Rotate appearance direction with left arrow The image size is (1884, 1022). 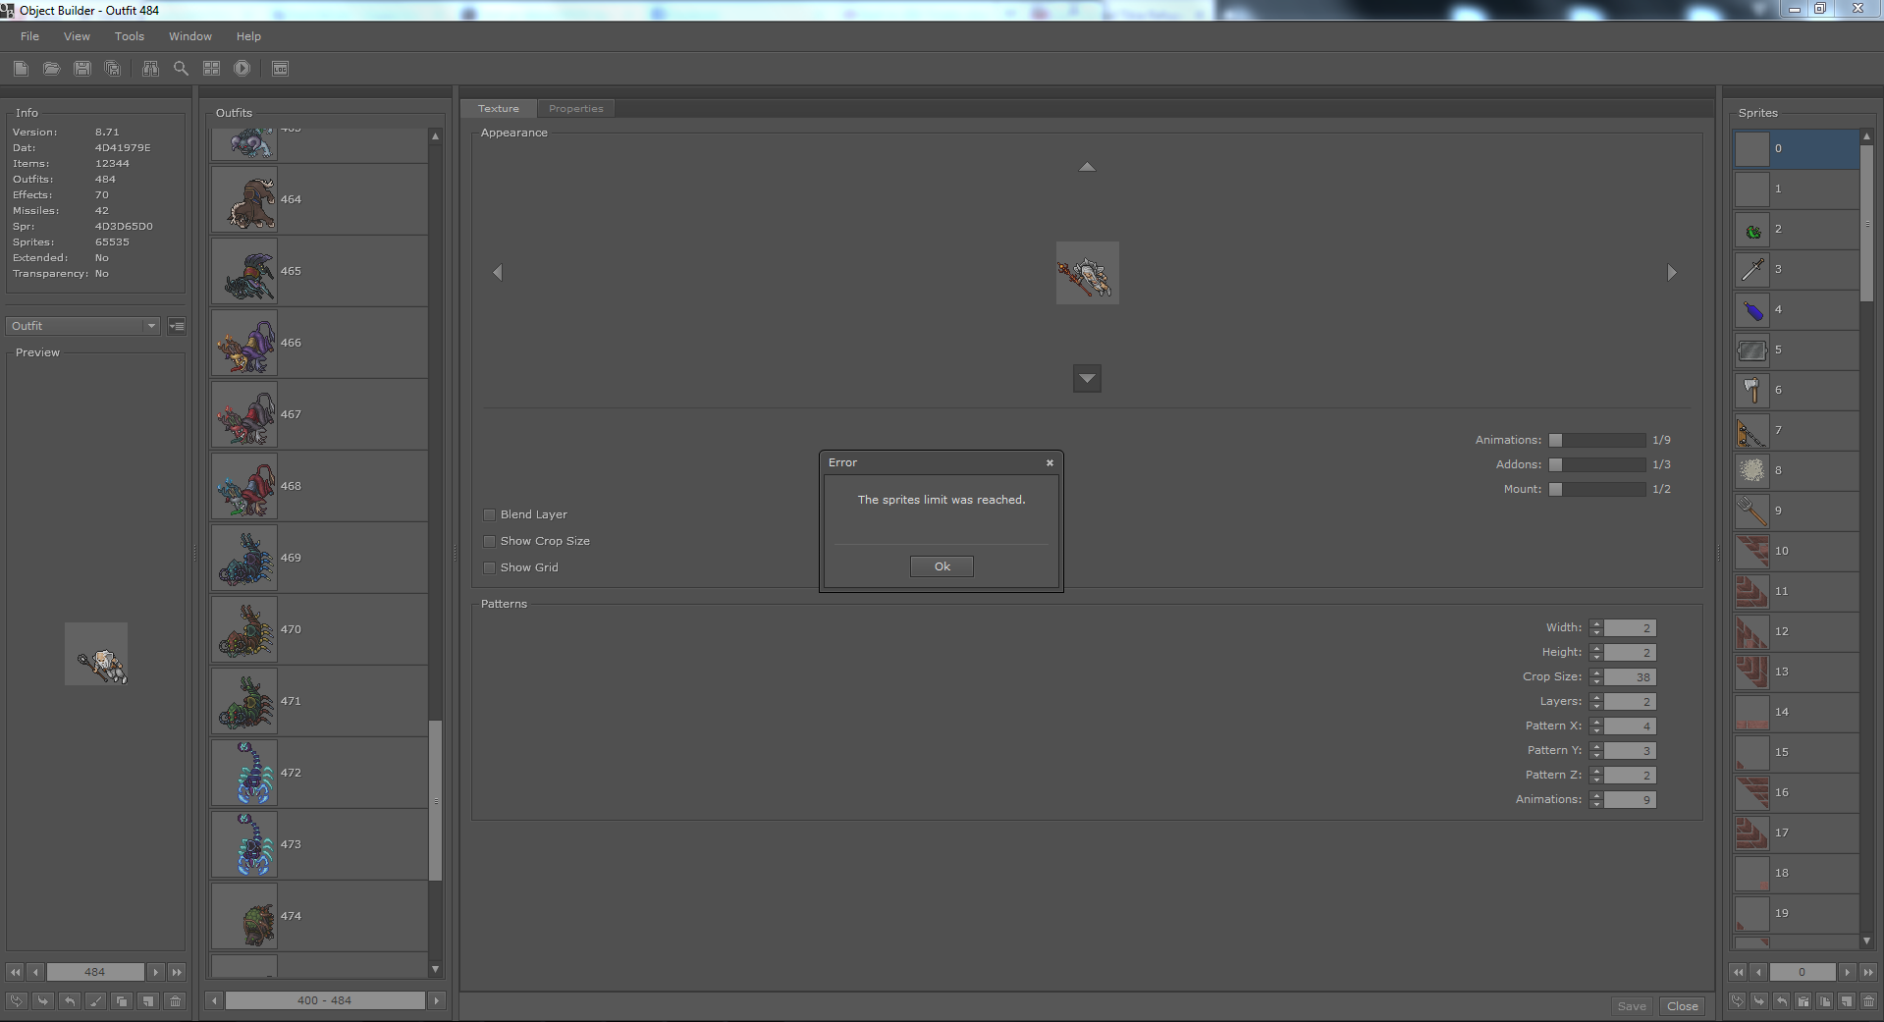(x=497, y=273)
